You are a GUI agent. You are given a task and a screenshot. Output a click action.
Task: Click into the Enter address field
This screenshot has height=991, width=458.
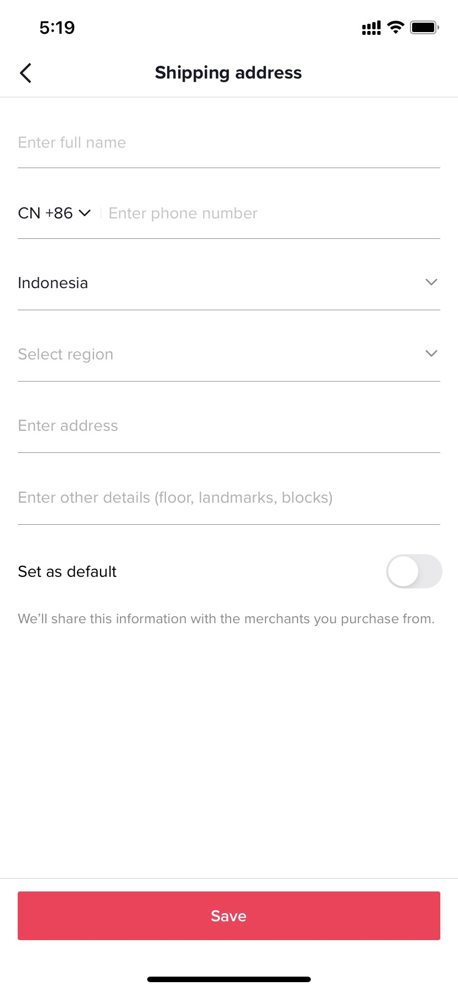229,426
